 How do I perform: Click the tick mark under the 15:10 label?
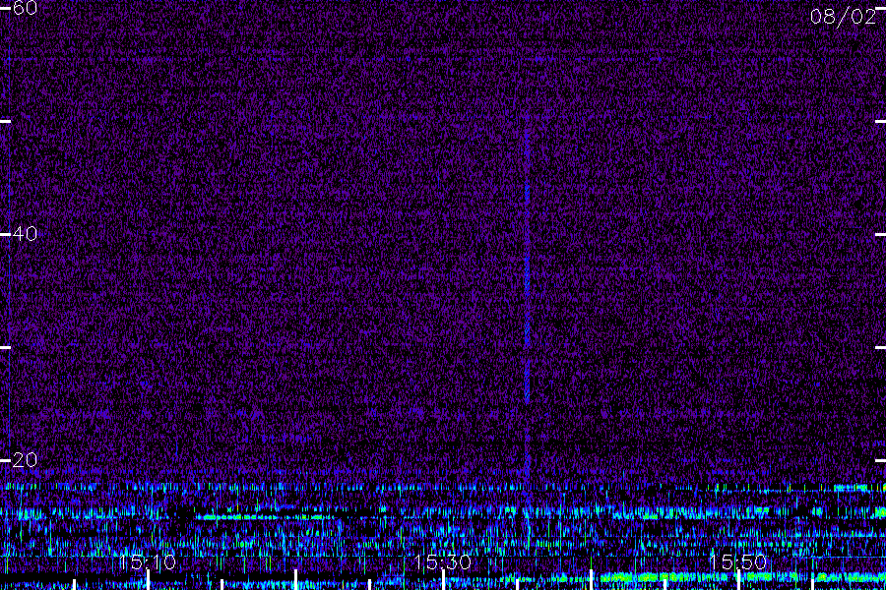point(148,580)
